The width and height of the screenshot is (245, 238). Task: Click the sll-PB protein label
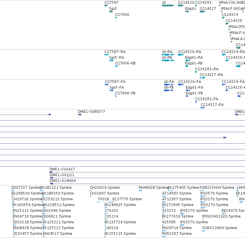169,87
